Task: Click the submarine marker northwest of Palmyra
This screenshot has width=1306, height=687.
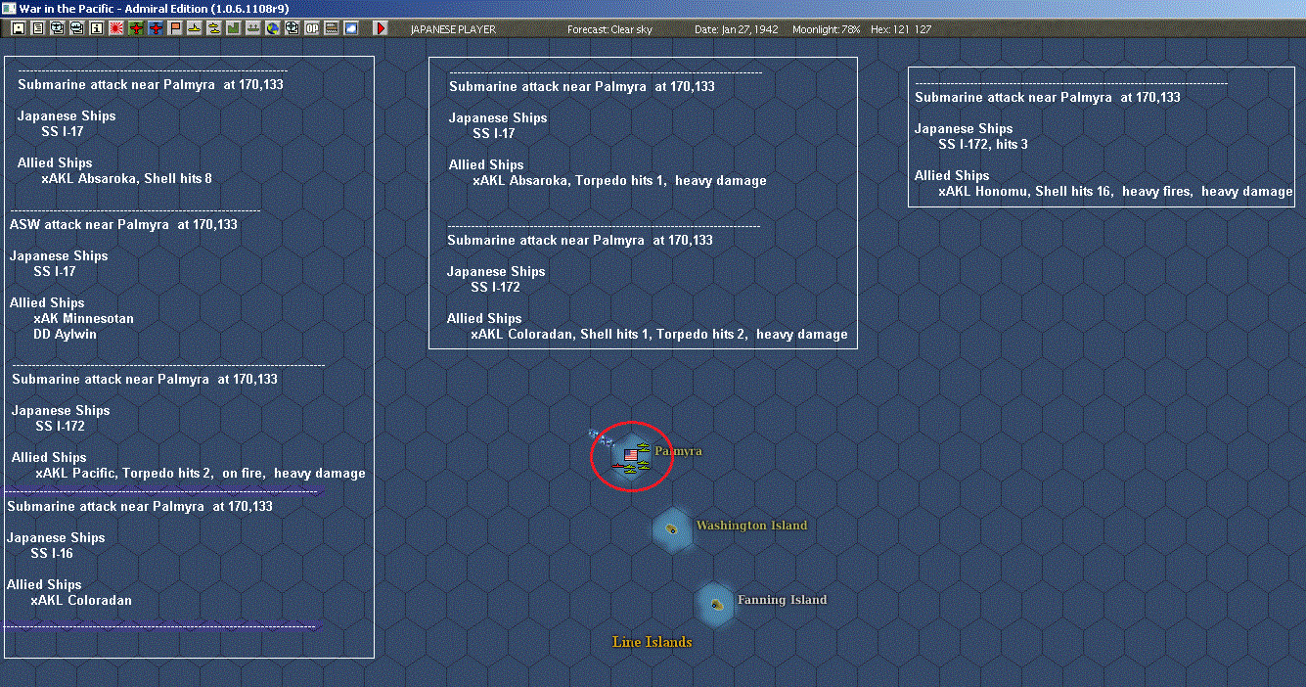Action: (x=600, y=437)
